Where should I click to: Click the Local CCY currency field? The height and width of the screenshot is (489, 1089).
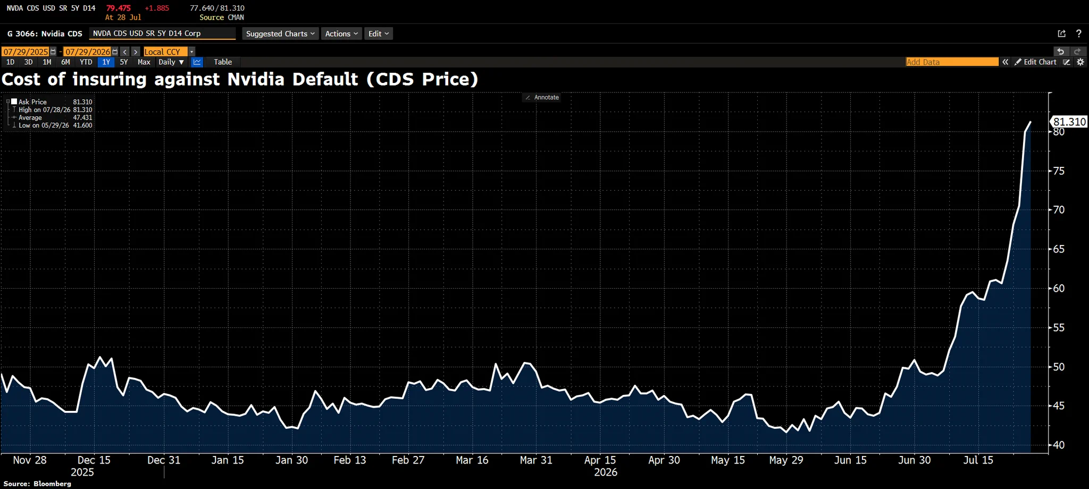(x=166, y=52)
